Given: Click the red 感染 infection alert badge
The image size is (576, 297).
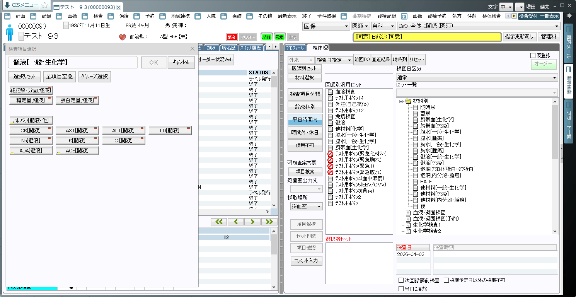Looking at the screenshot, I should (x=231, y=37).
